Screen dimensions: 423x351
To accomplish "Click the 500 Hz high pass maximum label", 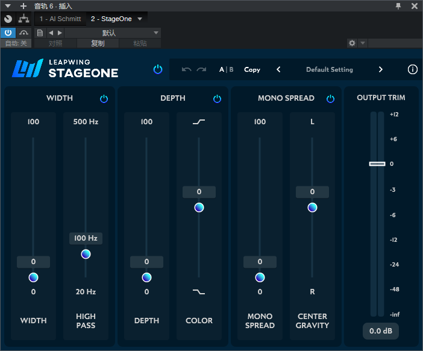I will click(x=86, y=122).
